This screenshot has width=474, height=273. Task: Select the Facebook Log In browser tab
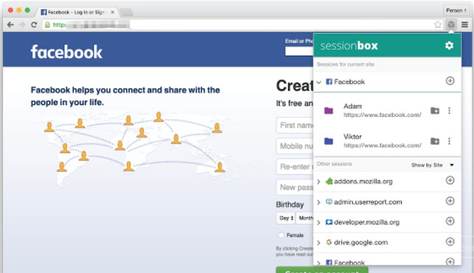click(x=76, y=12)
